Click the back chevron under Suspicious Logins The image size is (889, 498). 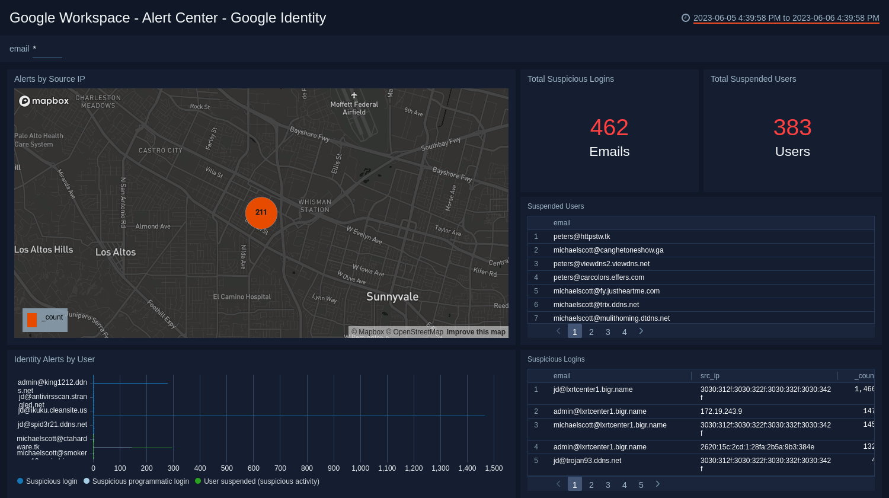point(558,484)
